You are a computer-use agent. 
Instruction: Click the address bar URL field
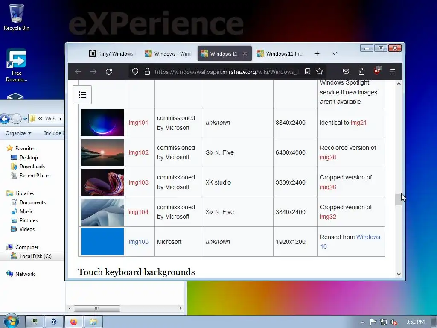pos(227,72)
